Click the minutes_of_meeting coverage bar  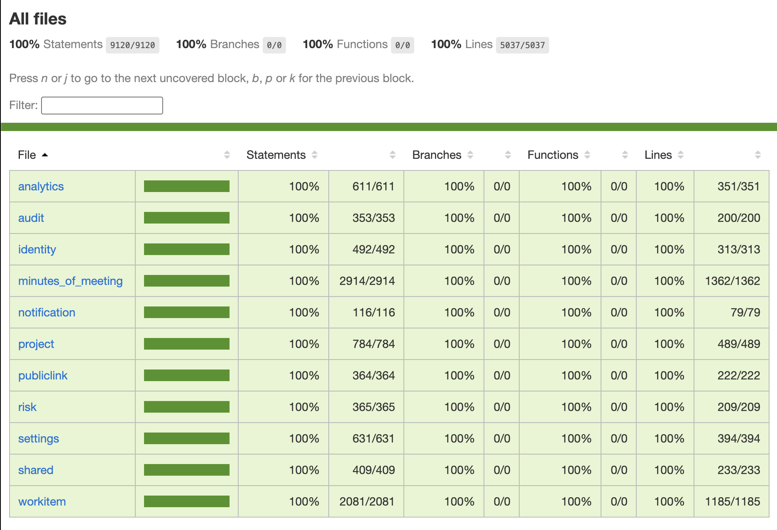(187, 281)
